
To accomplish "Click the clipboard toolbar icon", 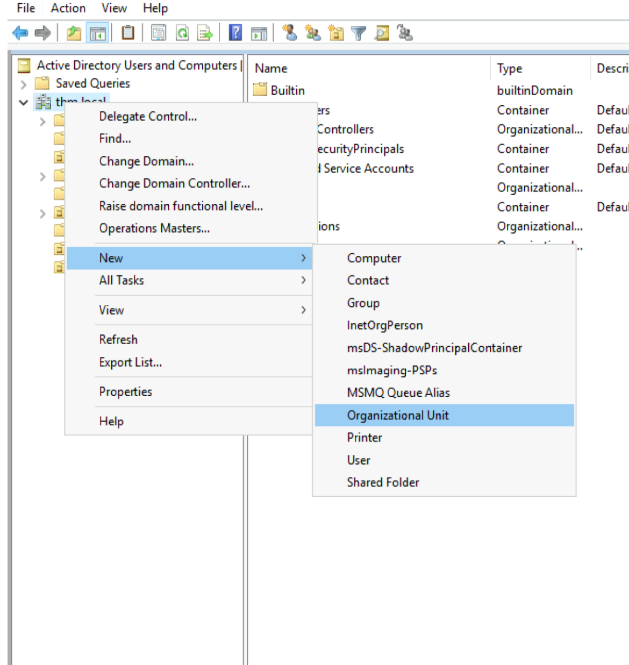I will click(x=128, y=33).
